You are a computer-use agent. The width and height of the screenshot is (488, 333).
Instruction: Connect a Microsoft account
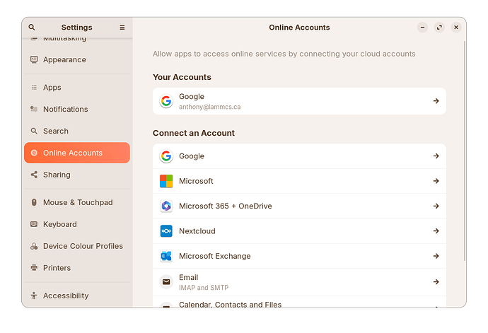297,181
